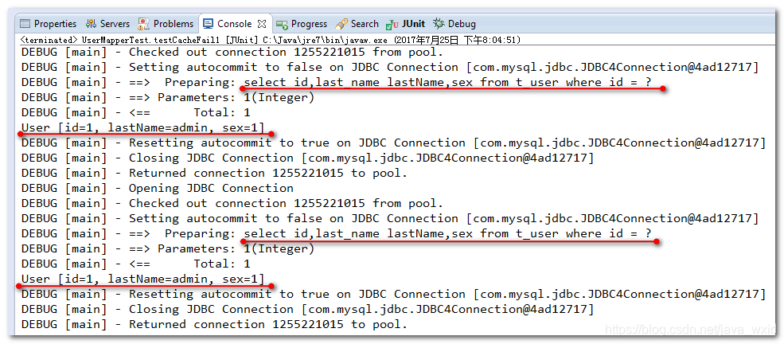Click the Properties table icon
784x344 pixels.
click(x=25, y=24)
